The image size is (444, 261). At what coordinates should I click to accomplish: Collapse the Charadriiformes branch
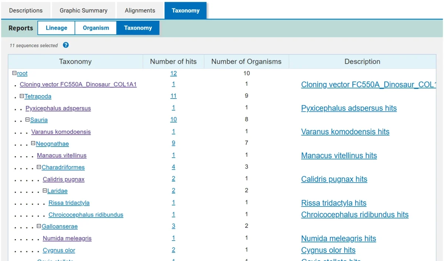[39, 167]
